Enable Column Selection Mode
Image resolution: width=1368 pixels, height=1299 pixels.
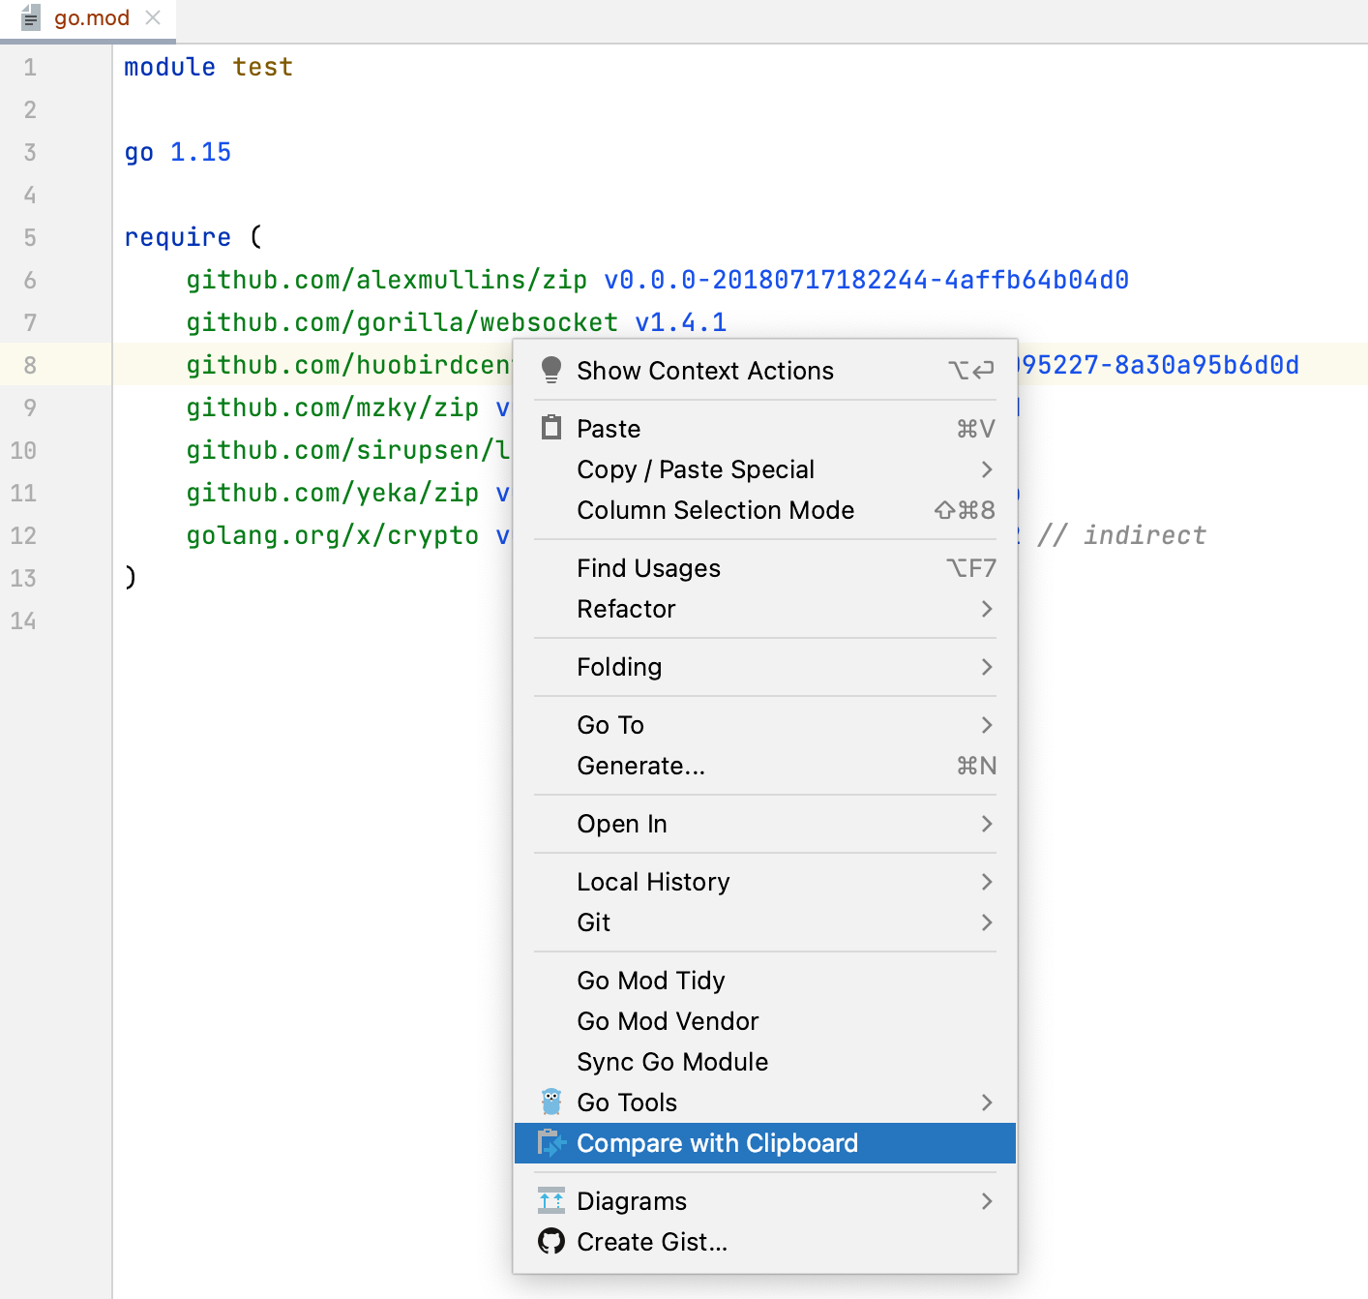point(765,510)
